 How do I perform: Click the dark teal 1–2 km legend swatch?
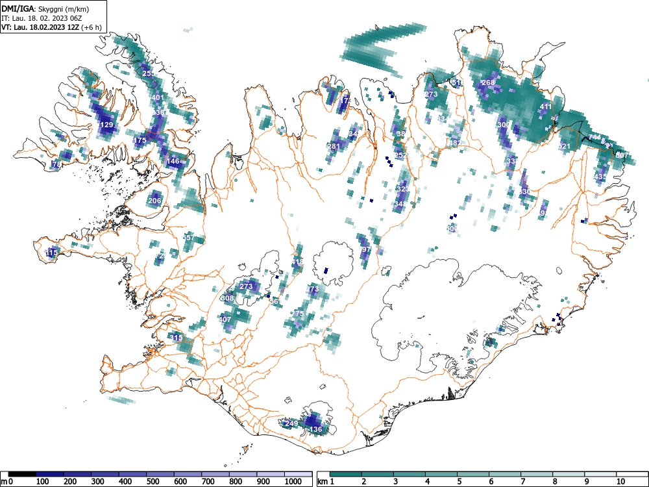click(346, 474)
